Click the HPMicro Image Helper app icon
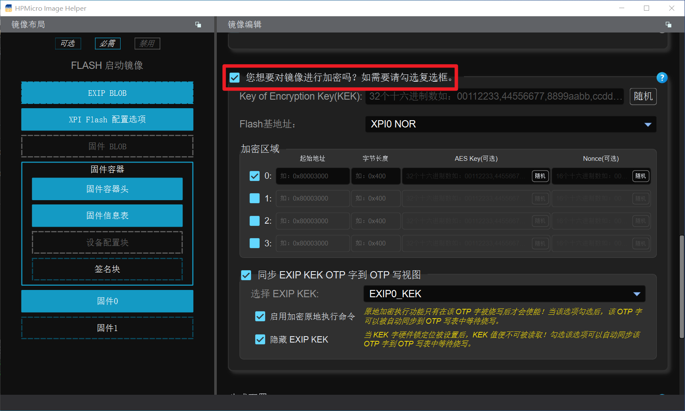The height and width of the screenshot is (411, 685). 9,8
